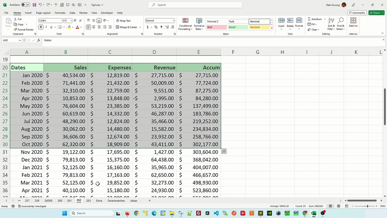Click the fill color bucket
Screen dimensions: 387x218
click(x=69, y=27)
